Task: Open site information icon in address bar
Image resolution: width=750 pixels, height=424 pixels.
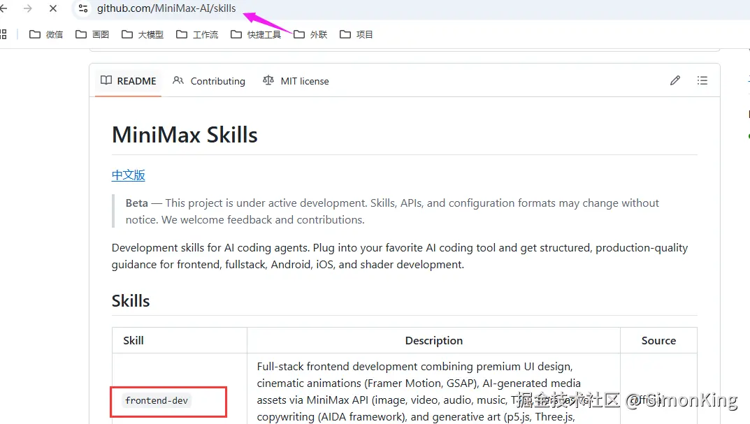Action: pyautogui.click(x=83, y=8)
